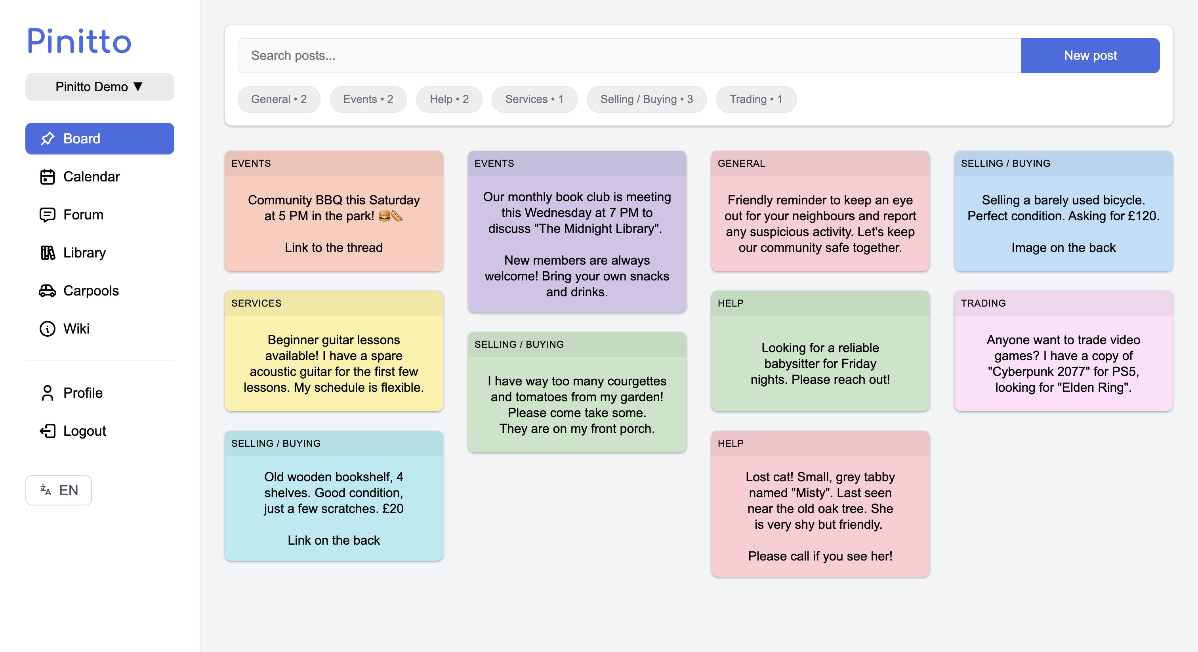Open the Calendar icon
Screen dimensions: 1198x652
[47, 176]
